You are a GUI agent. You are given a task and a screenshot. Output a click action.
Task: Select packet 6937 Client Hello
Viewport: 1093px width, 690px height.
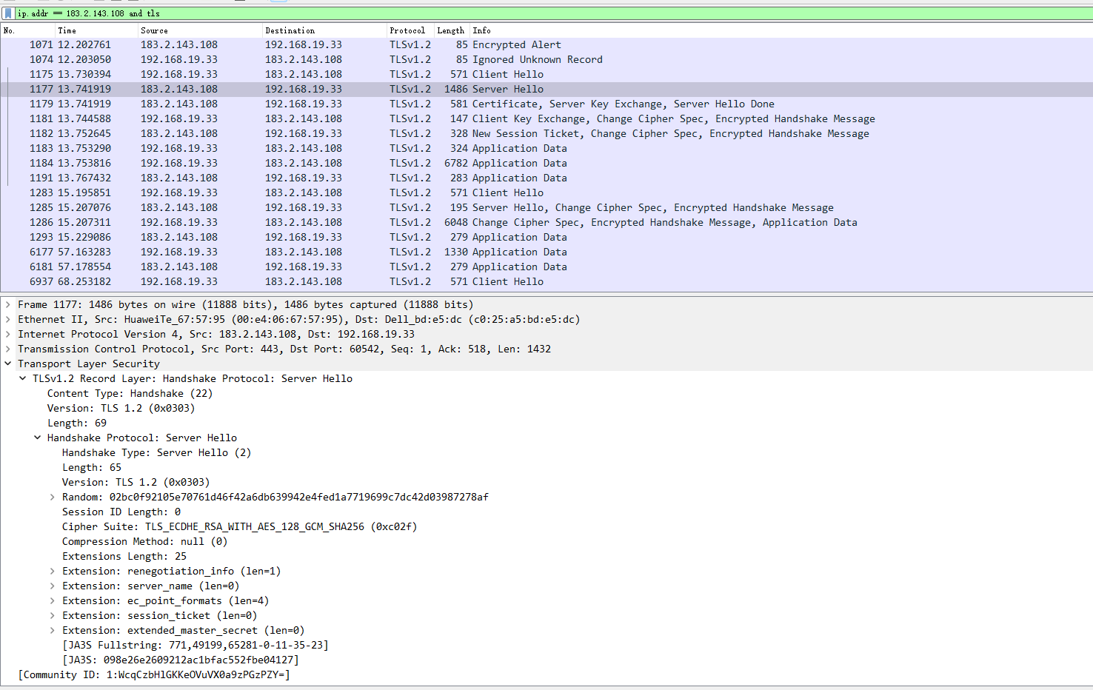pos(546,281)
